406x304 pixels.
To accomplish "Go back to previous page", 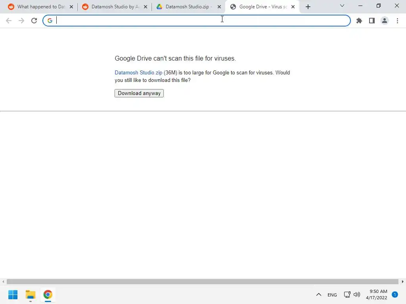I will [x=9, y=21].
